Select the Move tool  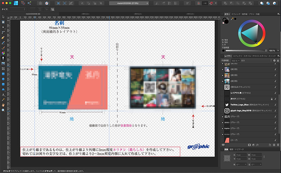pos(3,17)
